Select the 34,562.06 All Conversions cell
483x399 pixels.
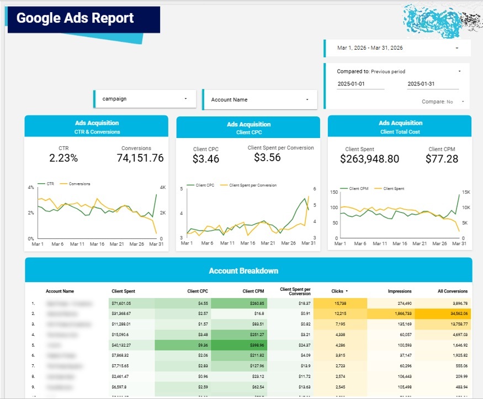tap(443, 313)
